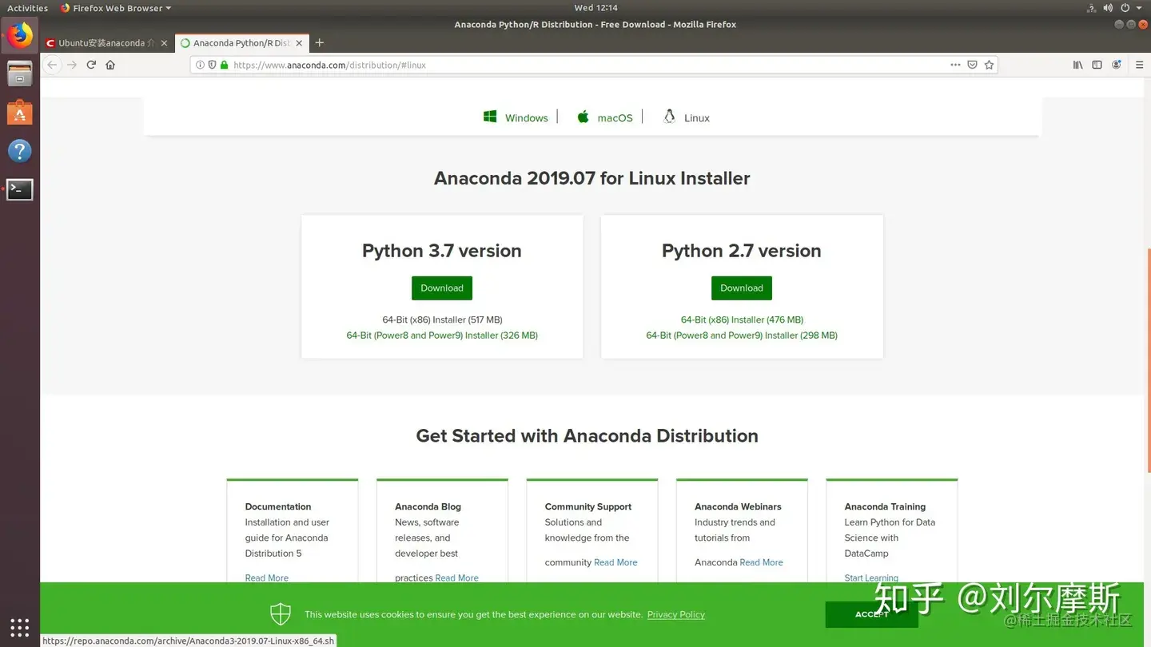Show sidebars icon in Firefox toolbar
Viewport: 1151px width, 647px height.
(x=1097, y=65)
